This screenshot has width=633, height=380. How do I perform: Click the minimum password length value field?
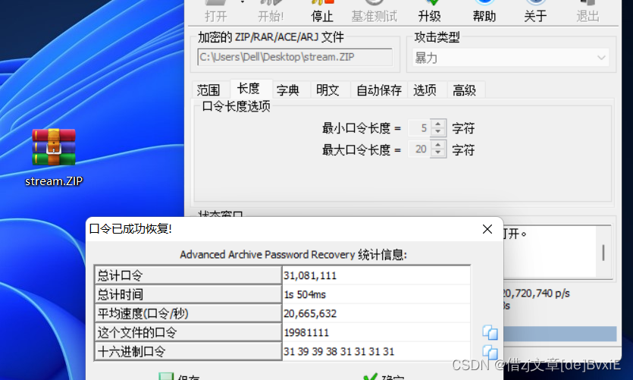tap(419, 128)
